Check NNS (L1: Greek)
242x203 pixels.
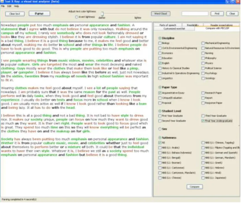click(x=203, y=163)
